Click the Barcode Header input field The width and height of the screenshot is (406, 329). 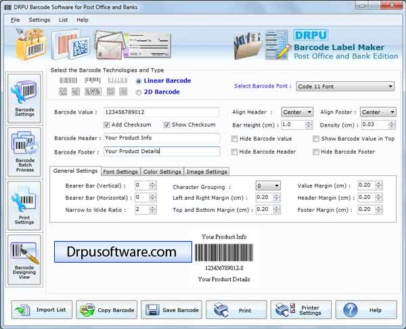[x=162, y=138]
